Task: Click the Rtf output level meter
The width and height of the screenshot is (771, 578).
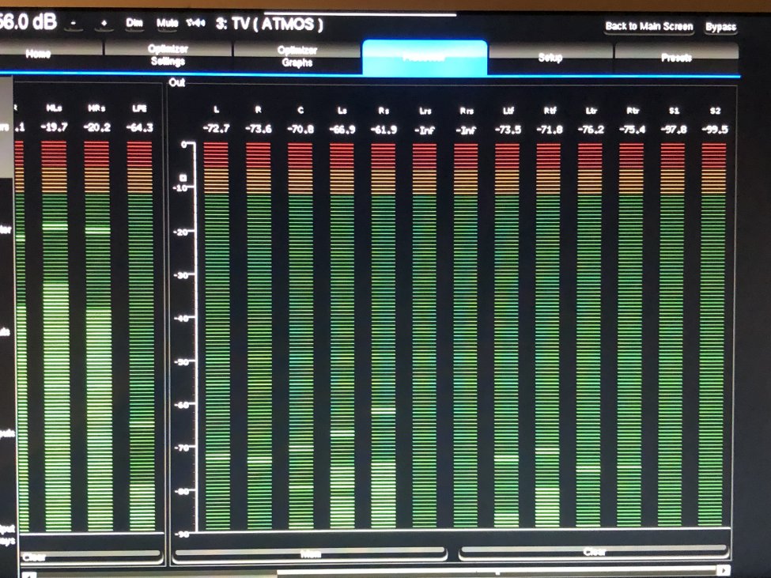Action: pos(548,336)
